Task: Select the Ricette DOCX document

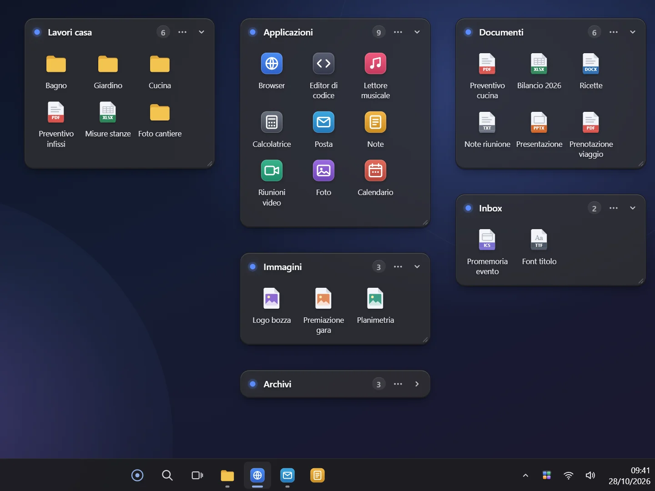Action: (x=591, y=64)
